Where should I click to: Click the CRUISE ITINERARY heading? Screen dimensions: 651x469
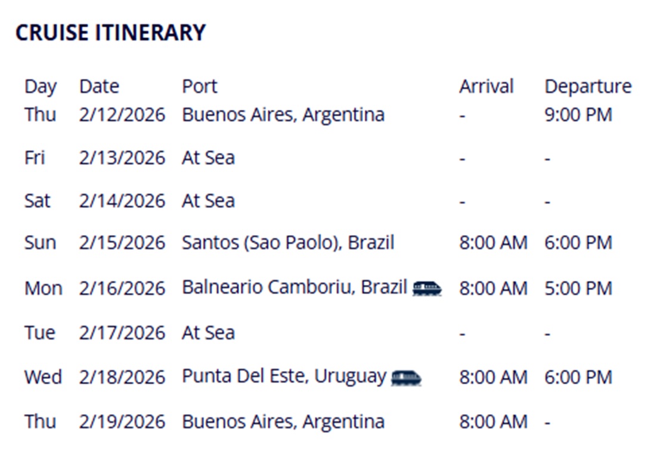click(x=110, y=32)
